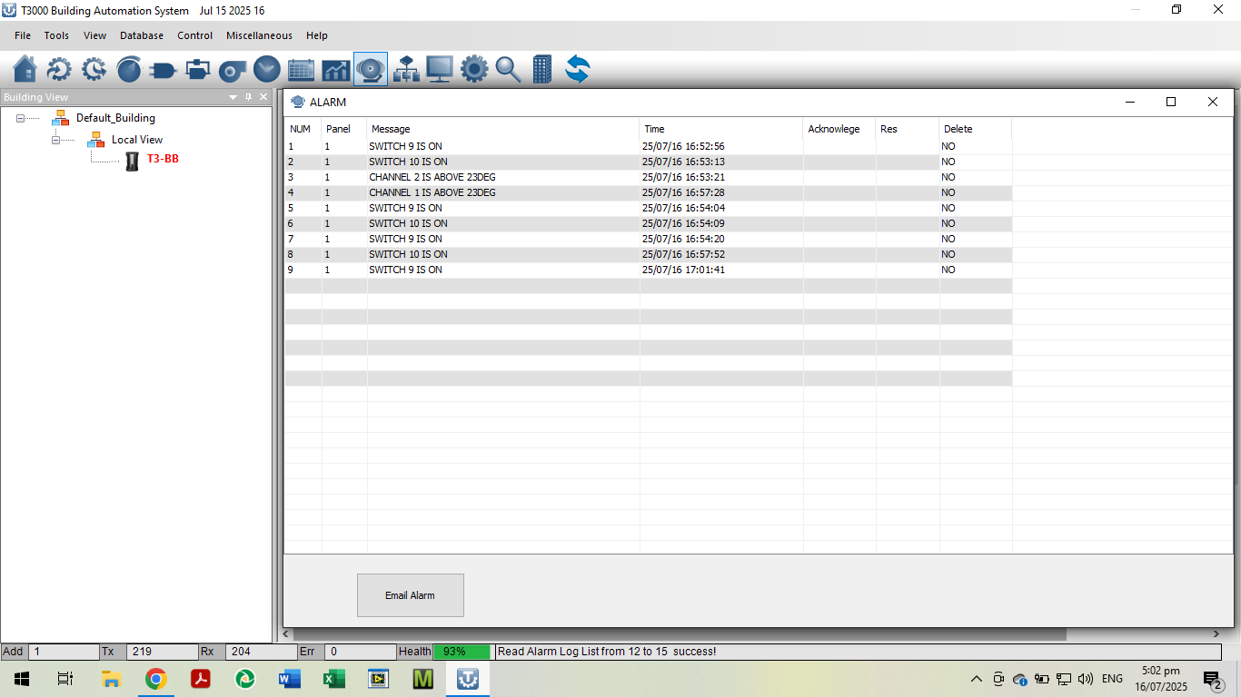Open the building tower toolbar icon

[x=542, y=69]
